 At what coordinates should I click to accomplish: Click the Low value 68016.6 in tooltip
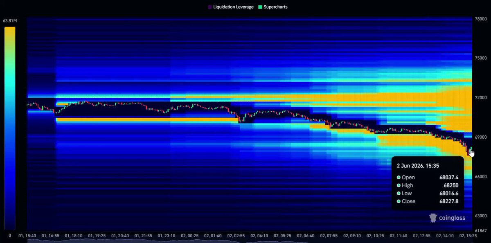point(448,193)
